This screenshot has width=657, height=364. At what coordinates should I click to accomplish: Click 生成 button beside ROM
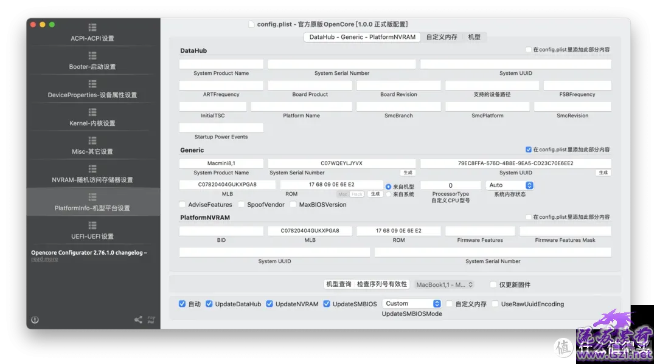(x=375, y=194)
